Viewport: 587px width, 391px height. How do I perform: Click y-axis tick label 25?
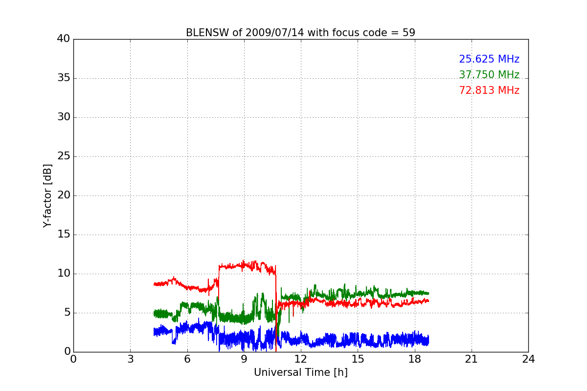pos(64,156)
